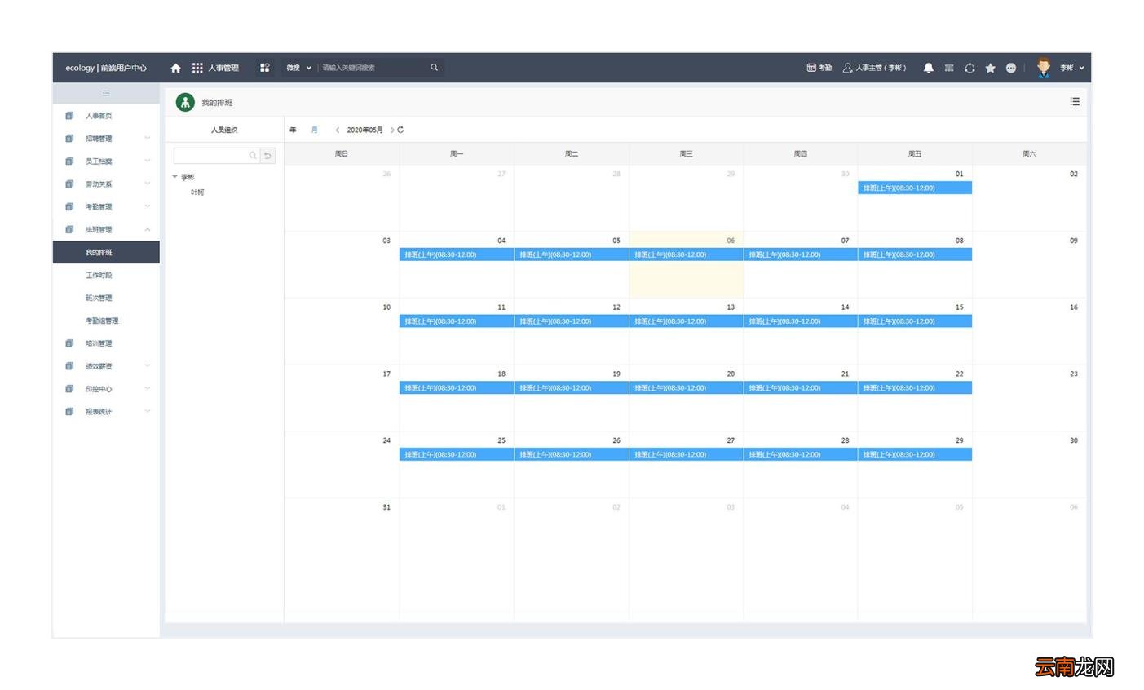Switch identity via 人事主管（李彬）
Image resolution: width=1144 pixels, height=690 pixels.
click(x=874, y=68)
